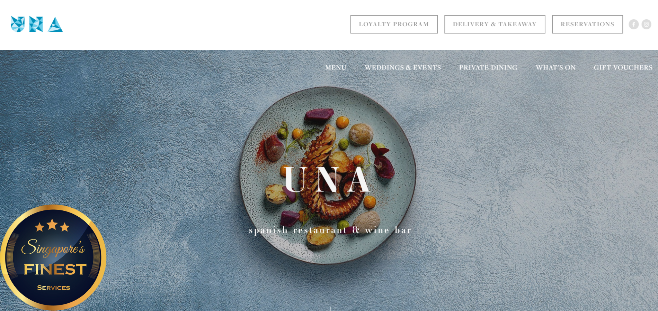Image resolution: width=658 pixels, height=311 pixels.
Task: Click the three gold stars on badge
Action: coord(52,225)
